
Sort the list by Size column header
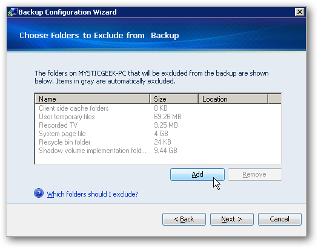tap(174, 99)
